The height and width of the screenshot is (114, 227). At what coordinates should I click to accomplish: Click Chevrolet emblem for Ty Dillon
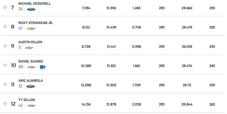point(31,106)
